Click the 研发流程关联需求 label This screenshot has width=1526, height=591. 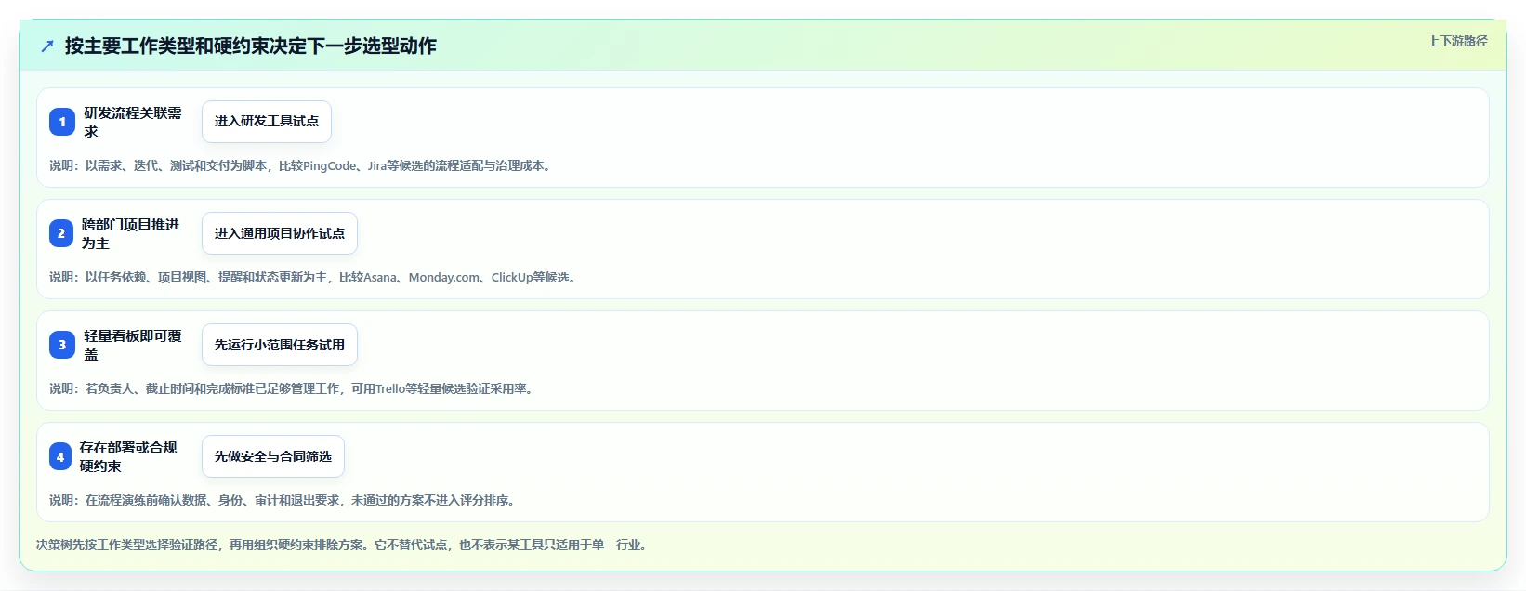(133, 122)
